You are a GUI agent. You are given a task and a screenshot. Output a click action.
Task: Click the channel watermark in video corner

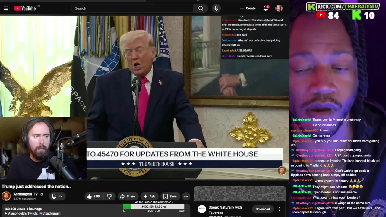tap(282, 171)
